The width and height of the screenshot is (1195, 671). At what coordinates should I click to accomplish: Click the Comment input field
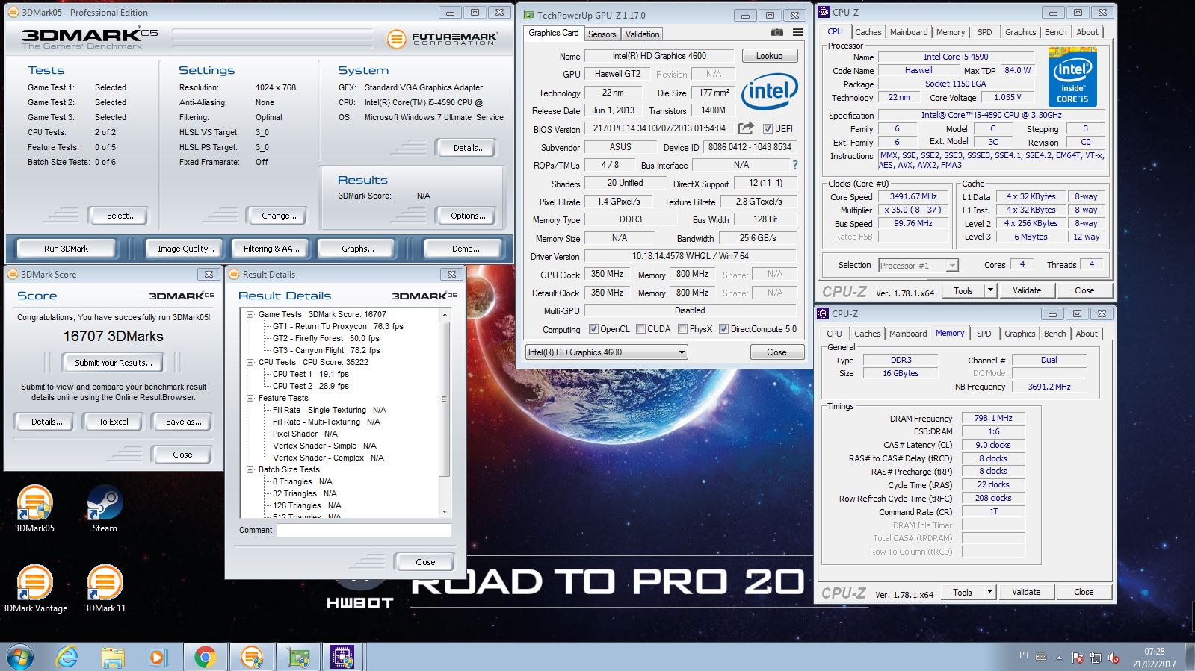364,530
